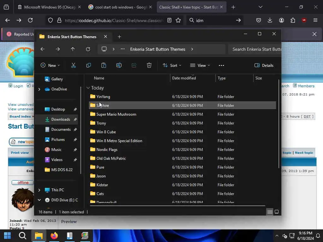The width and height of the screenshot is (323, 242).
Task: Click the Firefox URL address bar
Action: point(114,20)
